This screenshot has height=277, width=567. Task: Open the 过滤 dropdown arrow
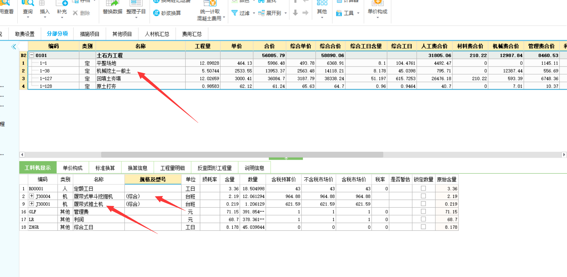tap(254, 13)
